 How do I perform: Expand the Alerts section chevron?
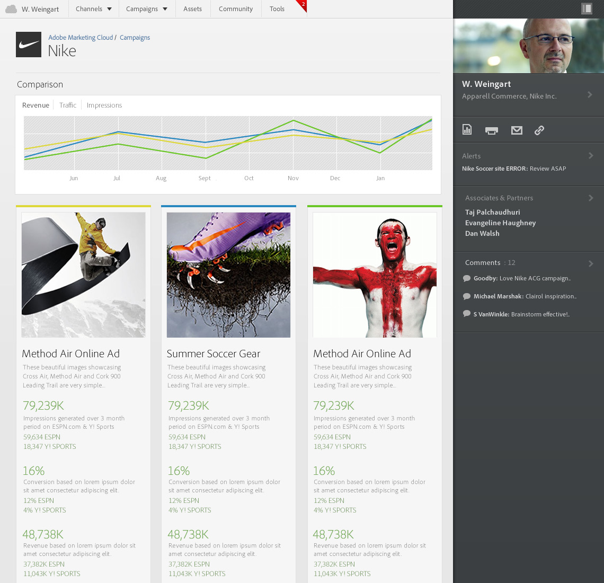point(591,155)
